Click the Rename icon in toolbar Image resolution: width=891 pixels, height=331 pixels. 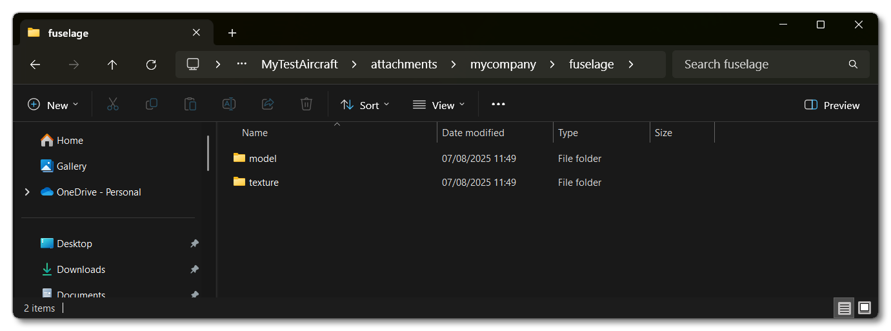click(x=229, y=105)
